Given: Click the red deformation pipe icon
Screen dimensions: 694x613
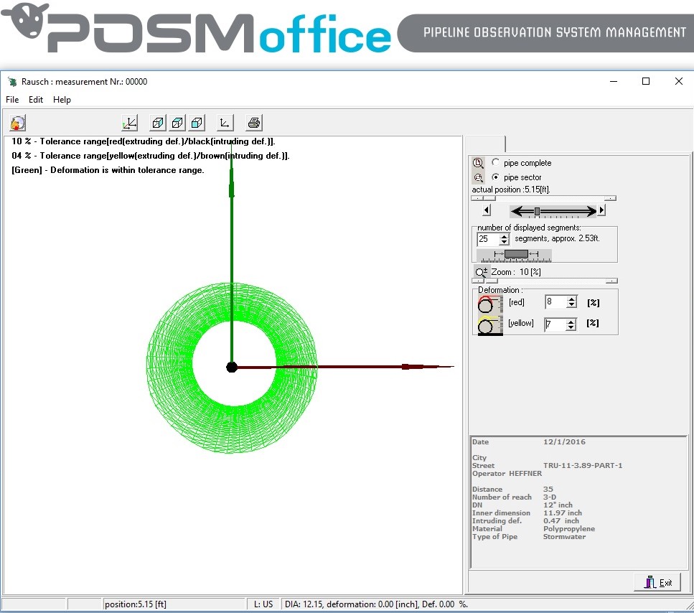Looking at the screenshot, I should click(490, 304).
